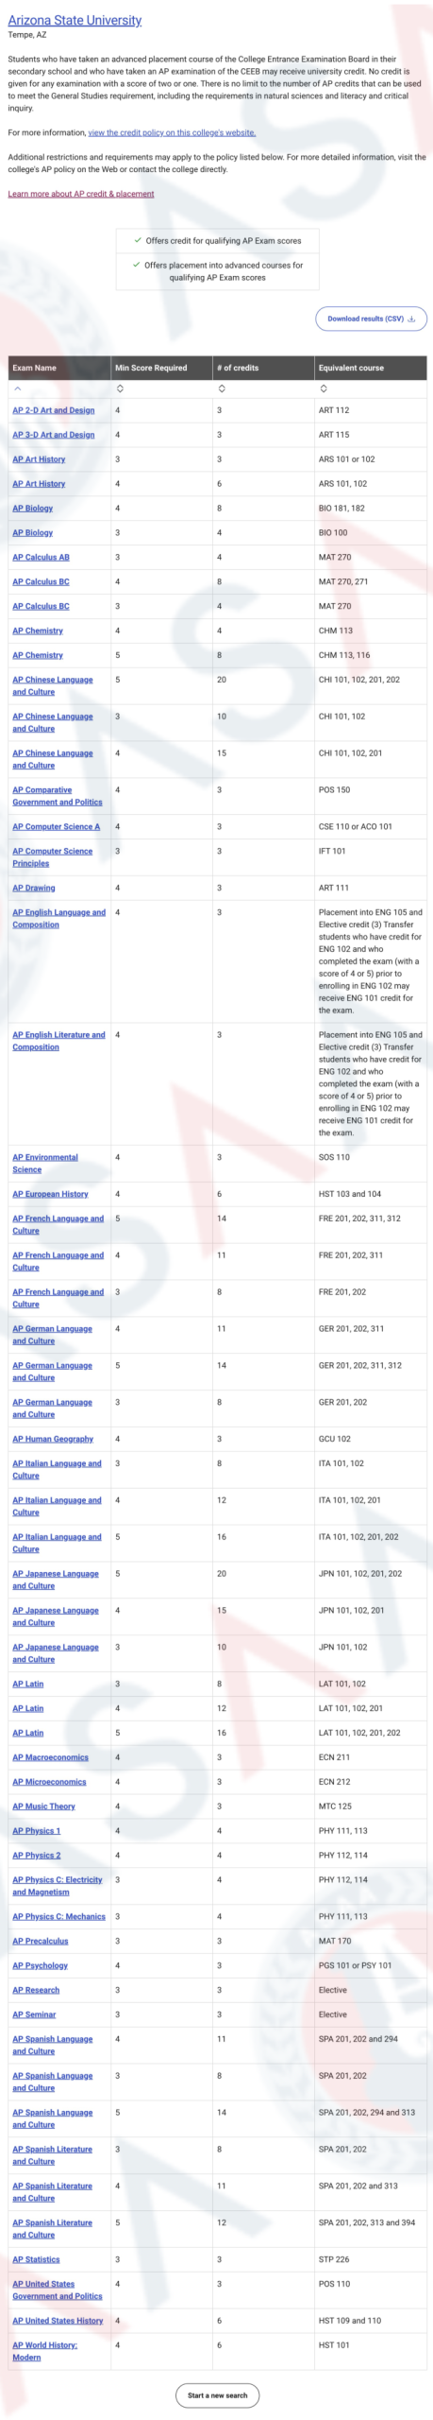Open the AP Precalculus link
The height and width of the screenshot is (2420, 433).
click(41, 1941)
